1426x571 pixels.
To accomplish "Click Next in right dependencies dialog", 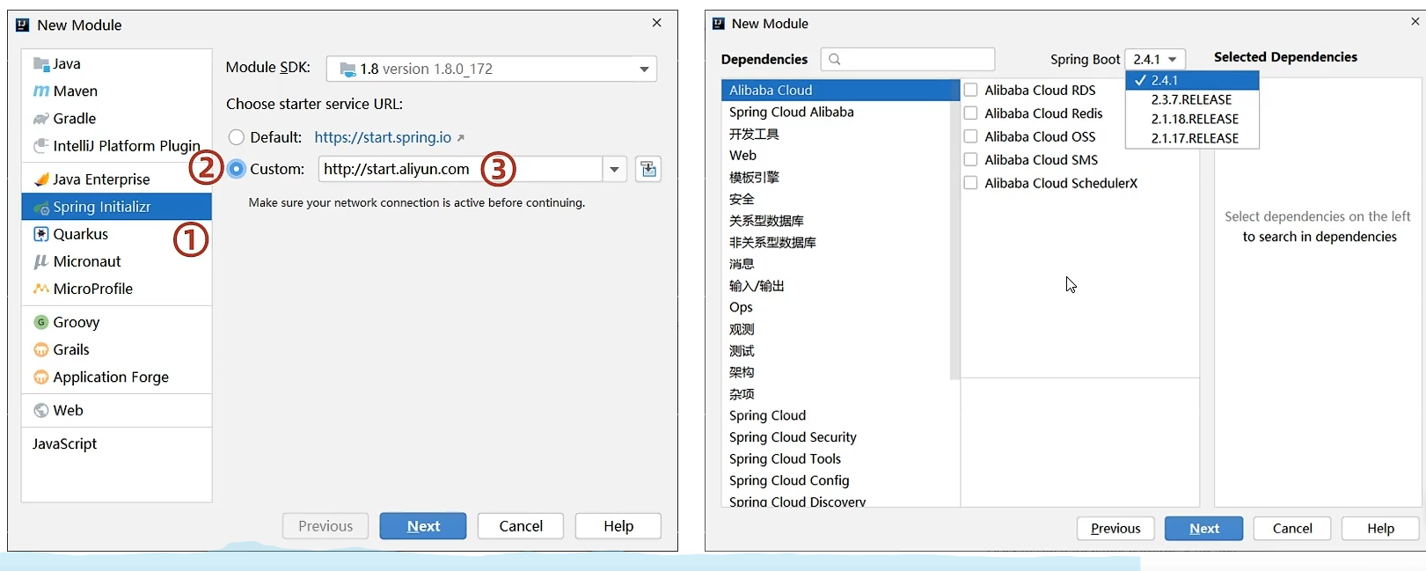I will click(x=1203, y=529).
